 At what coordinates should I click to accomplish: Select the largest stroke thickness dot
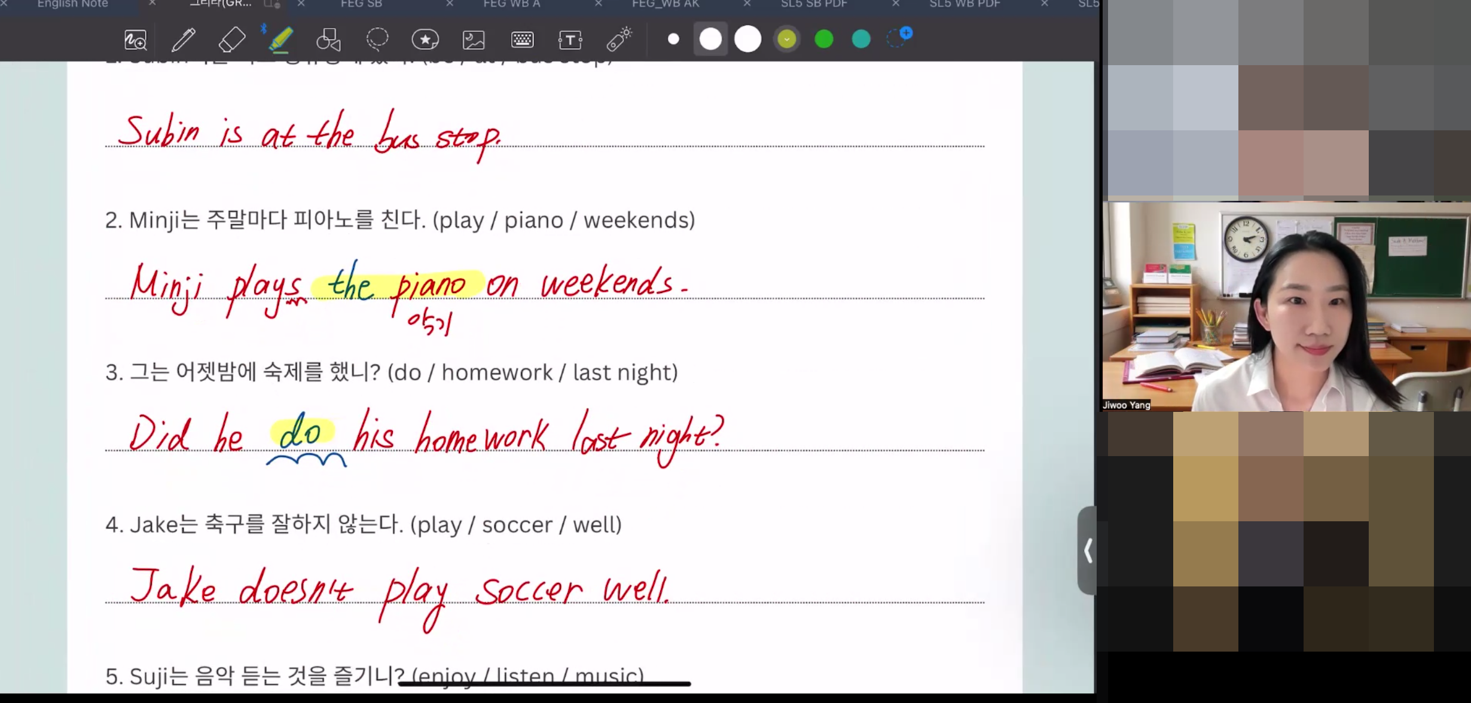(x=747, y=39)
